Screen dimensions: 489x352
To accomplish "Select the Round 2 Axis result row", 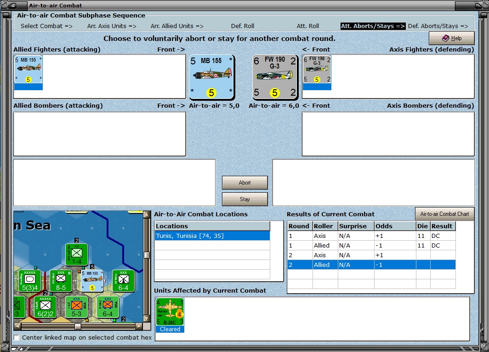I will point(371,255).
